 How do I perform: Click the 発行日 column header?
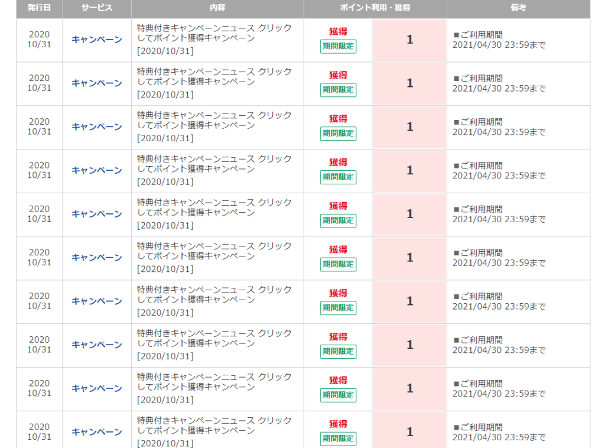click(x=39, y=8)
